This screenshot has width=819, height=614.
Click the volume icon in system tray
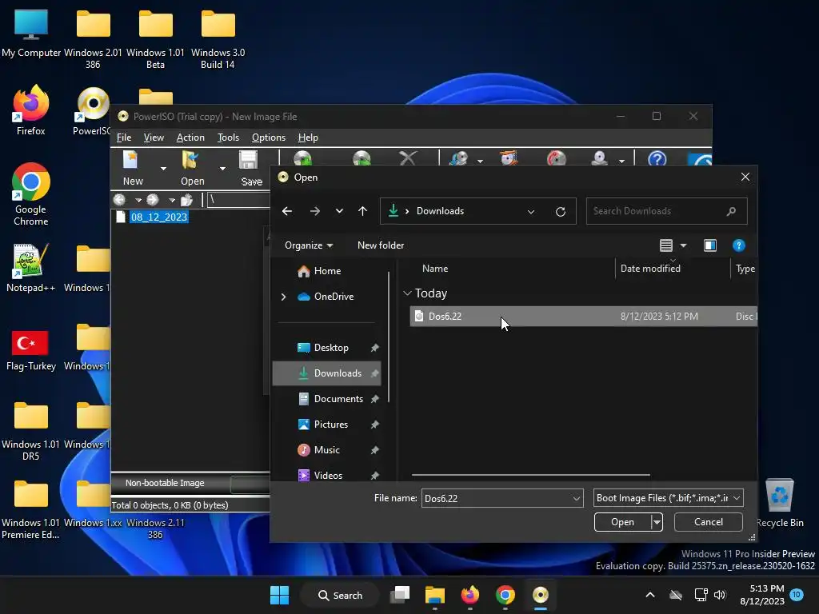(720, 595)
